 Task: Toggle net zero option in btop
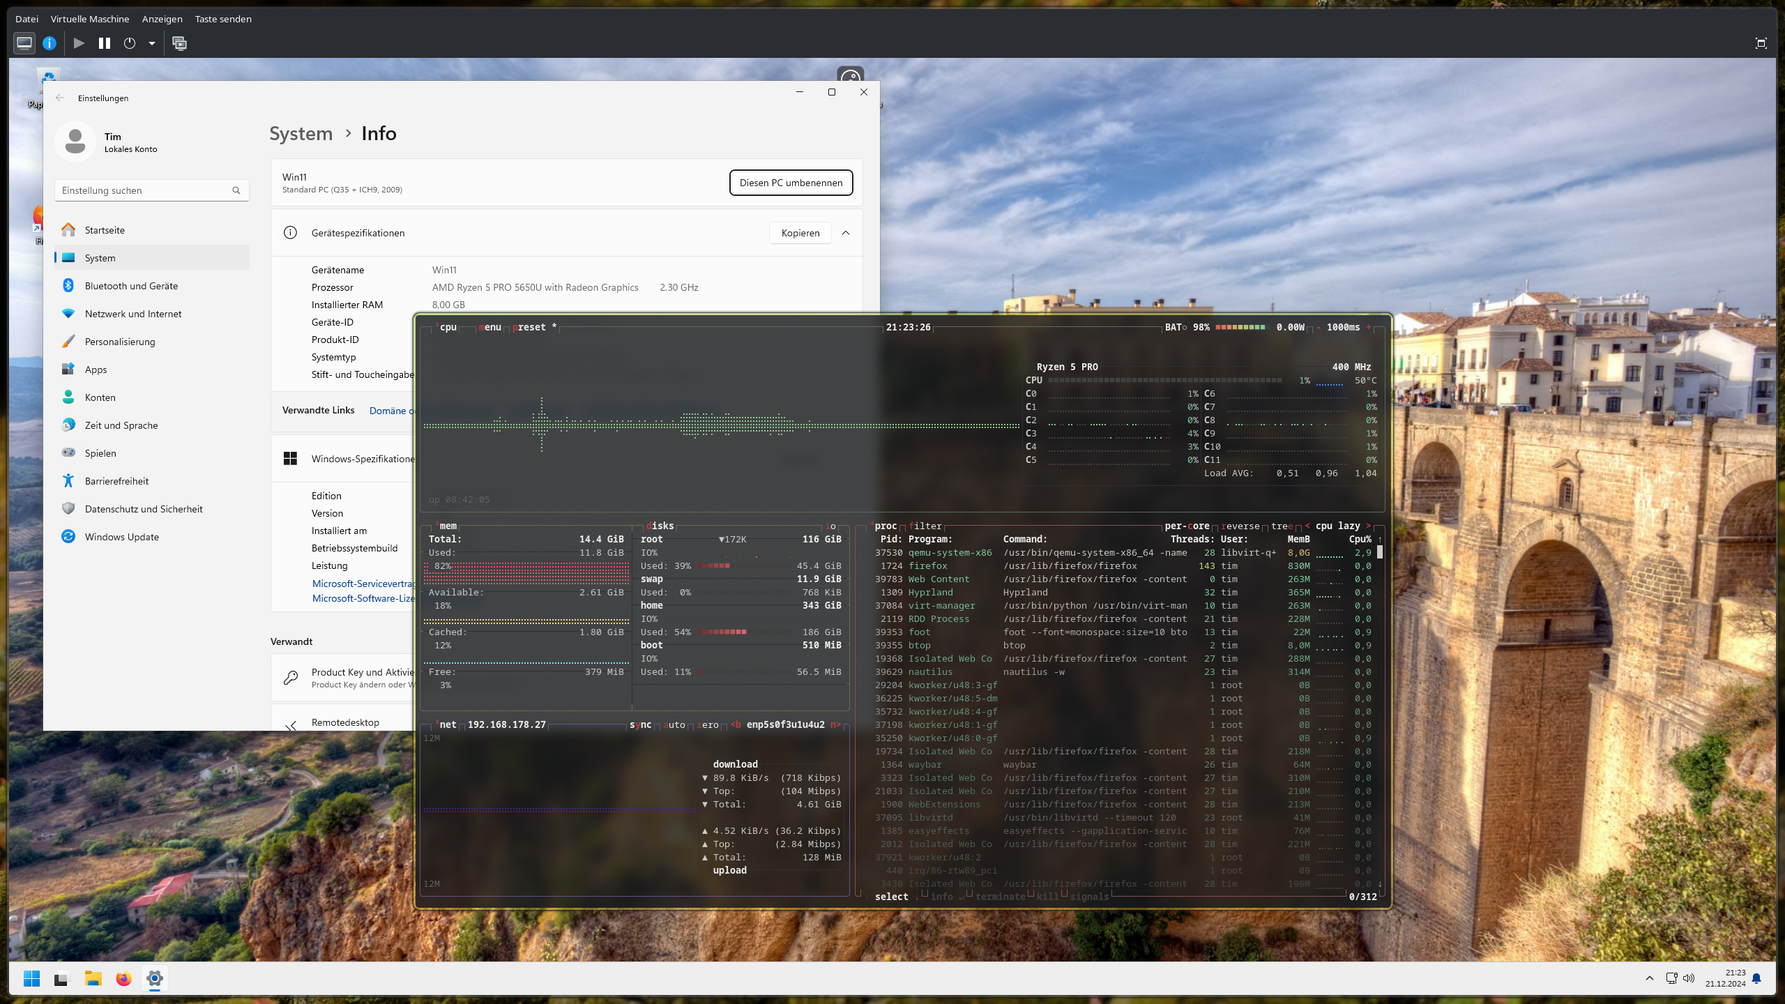pos(708,724)
